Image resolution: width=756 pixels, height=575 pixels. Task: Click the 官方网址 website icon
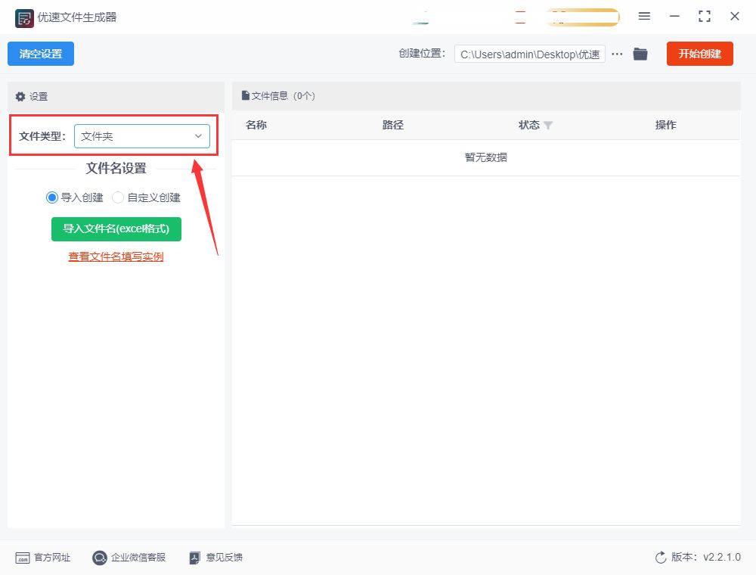(x=23, y=558)
